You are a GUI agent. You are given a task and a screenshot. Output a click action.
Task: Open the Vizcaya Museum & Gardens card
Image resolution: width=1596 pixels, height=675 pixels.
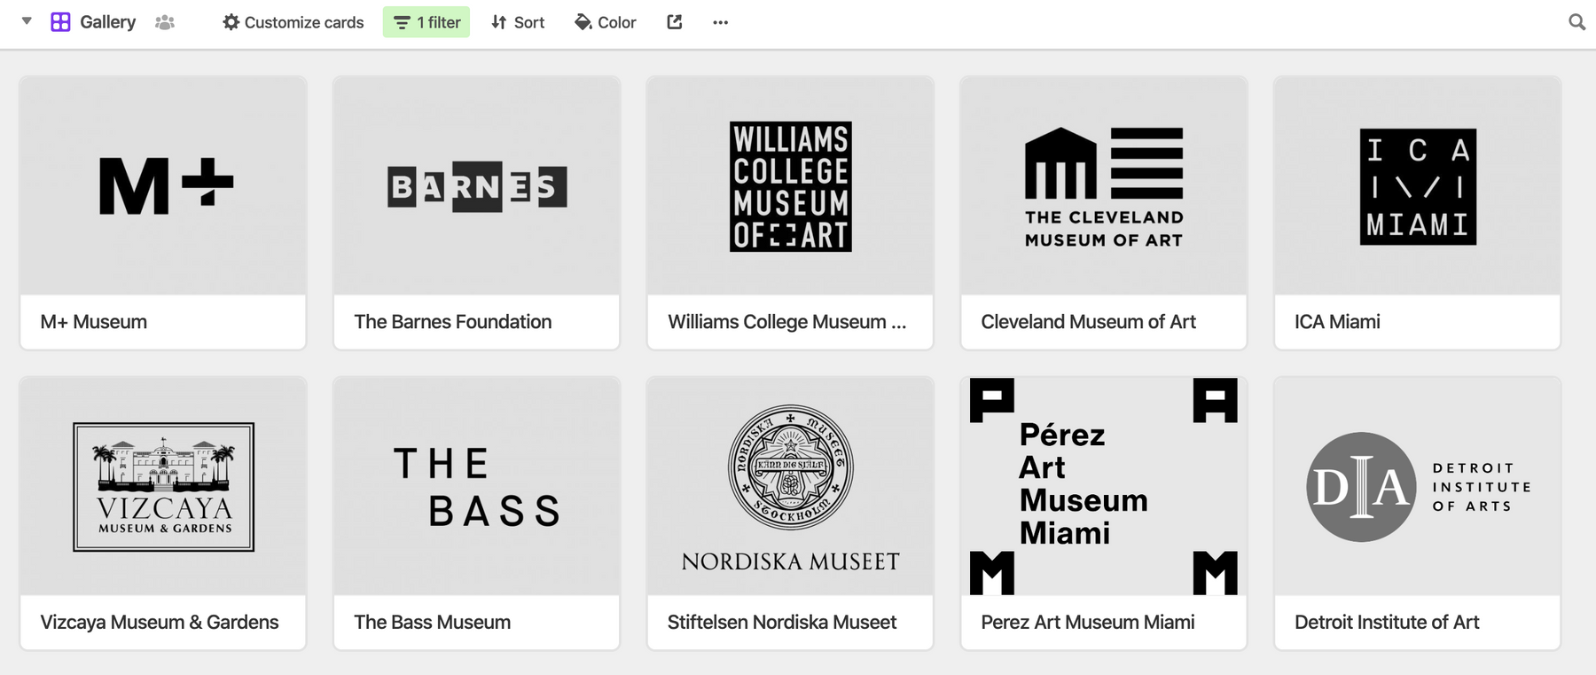point(163,513)
